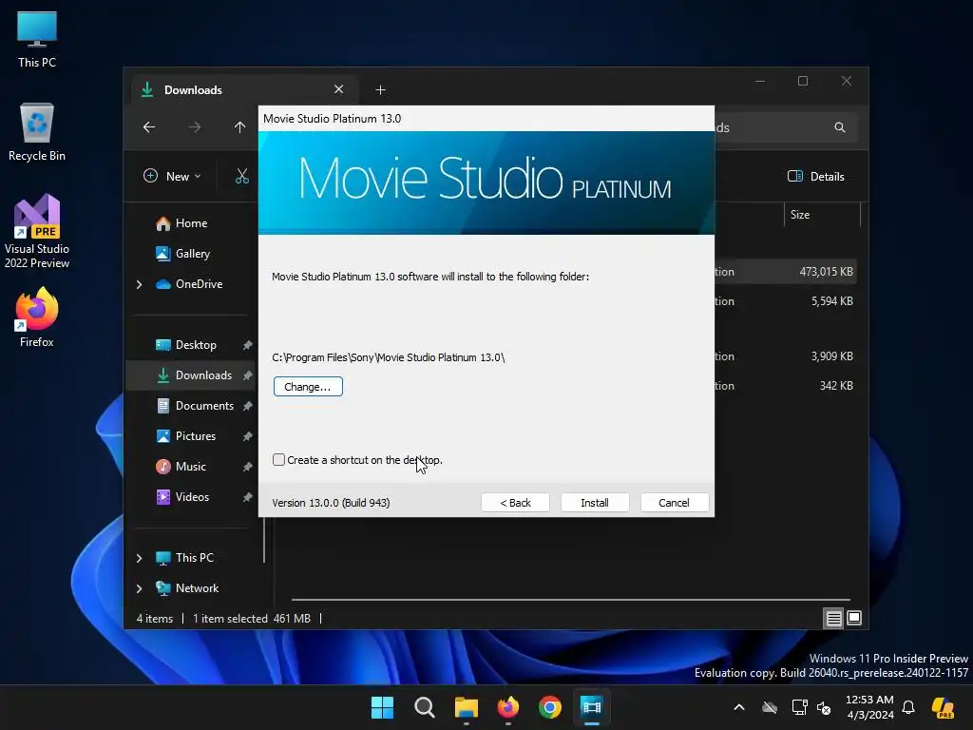This screenshot has height=730, width=973.
Task: Click Movie Studio installer taskbar icon
Action: coord(592,707)
